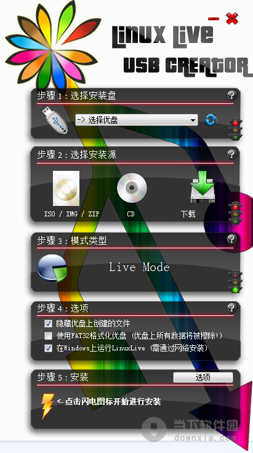Open help for step 2 (选择安装源)

231,154
